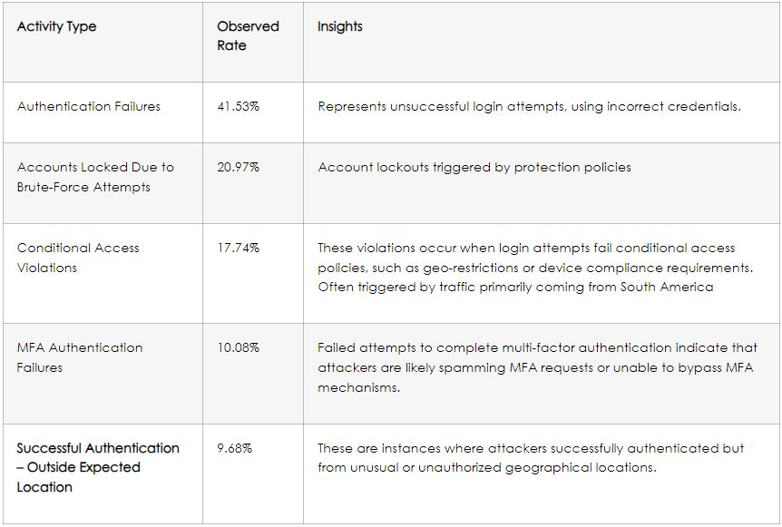782x527 pixels.
Task: Click the 10.08% rate cell
Action: coord(238,347)
